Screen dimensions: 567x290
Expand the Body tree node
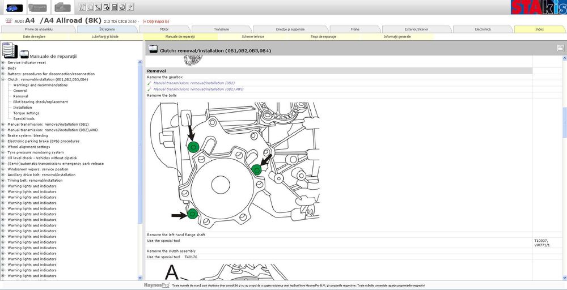point(3,69)
